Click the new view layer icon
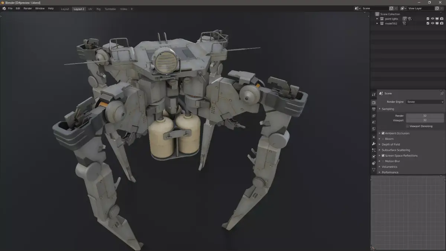Image resolution: width=446 pixels, height=251 pixels. (437, 8)
